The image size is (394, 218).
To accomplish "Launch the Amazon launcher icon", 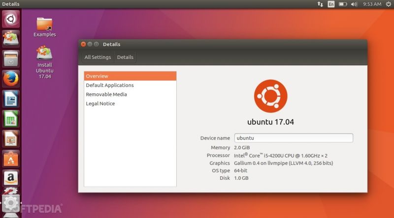I will click(x=11, y=178).
